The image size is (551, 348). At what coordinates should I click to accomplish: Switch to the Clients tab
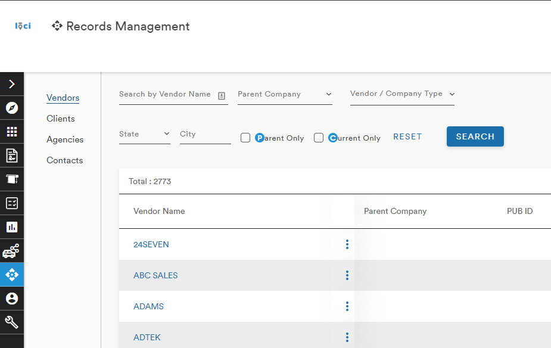(60, 119)
